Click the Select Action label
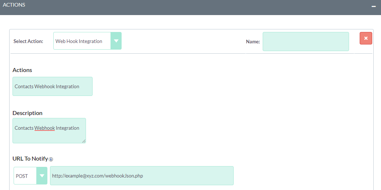Image resolution: width=381 pixels, height=190 pixels. tap(28, 41)
